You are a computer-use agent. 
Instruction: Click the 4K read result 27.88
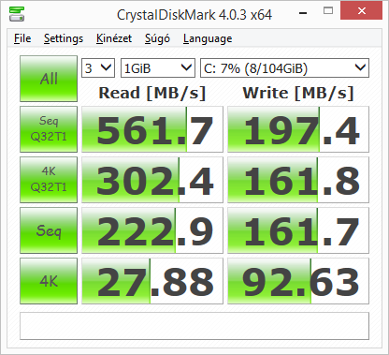[152, 281]
